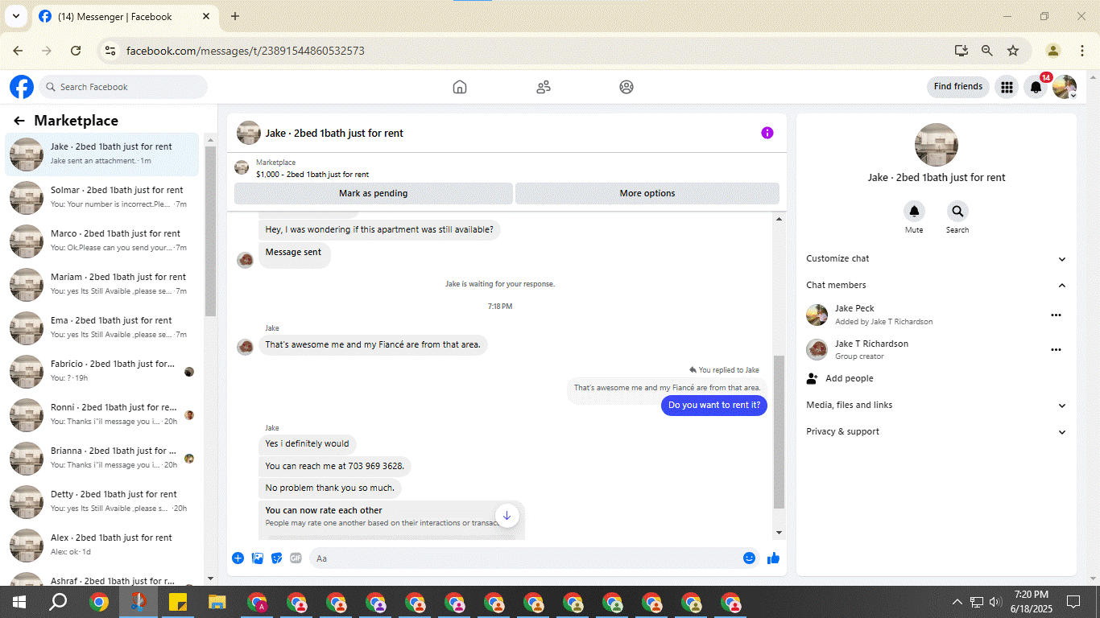Screen dimensions: 1100x618
Task: Open Windows Start menu
Action: [x=19, y=601]
